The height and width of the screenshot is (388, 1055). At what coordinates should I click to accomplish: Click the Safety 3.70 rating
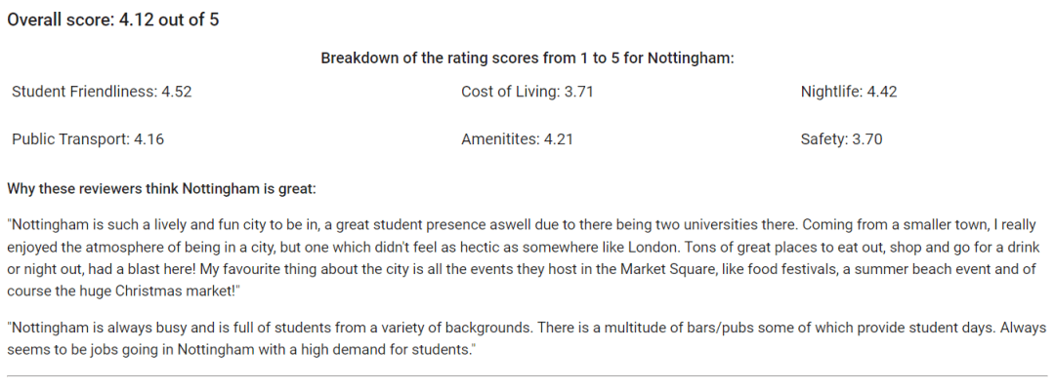point(841,139)
